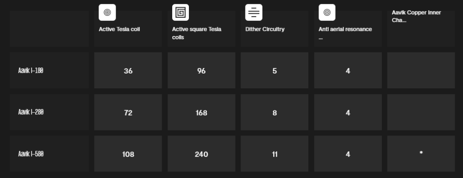The image size is (463, 178).
Task: Click the Dither Circuitry value 5 cell
Action: [275, 70]
